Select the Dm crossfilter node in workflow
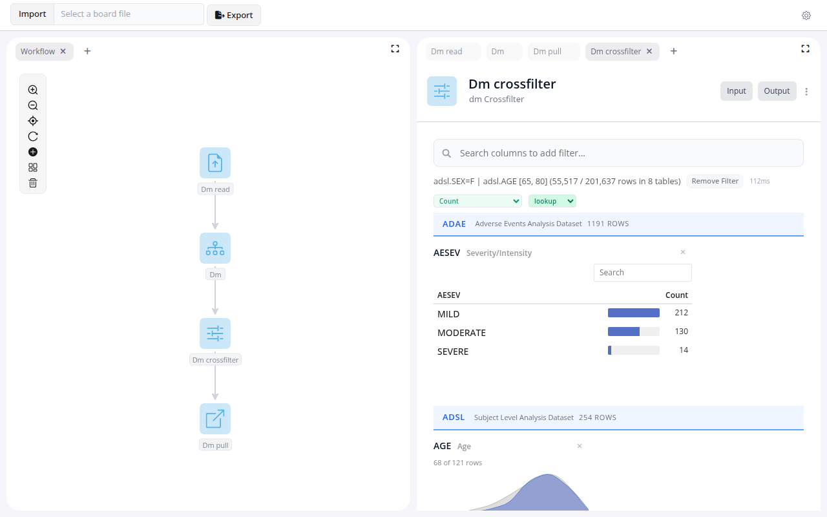The height and width of the screenshot is (517, 827). pos(215,333)
